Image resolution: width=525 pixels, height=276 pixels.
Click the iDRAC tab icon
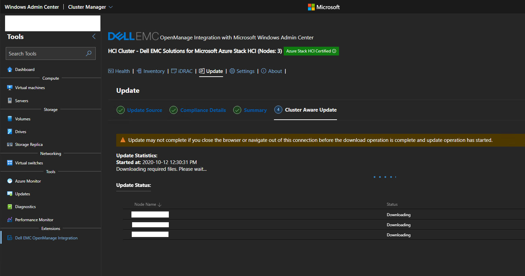[174, 71]
